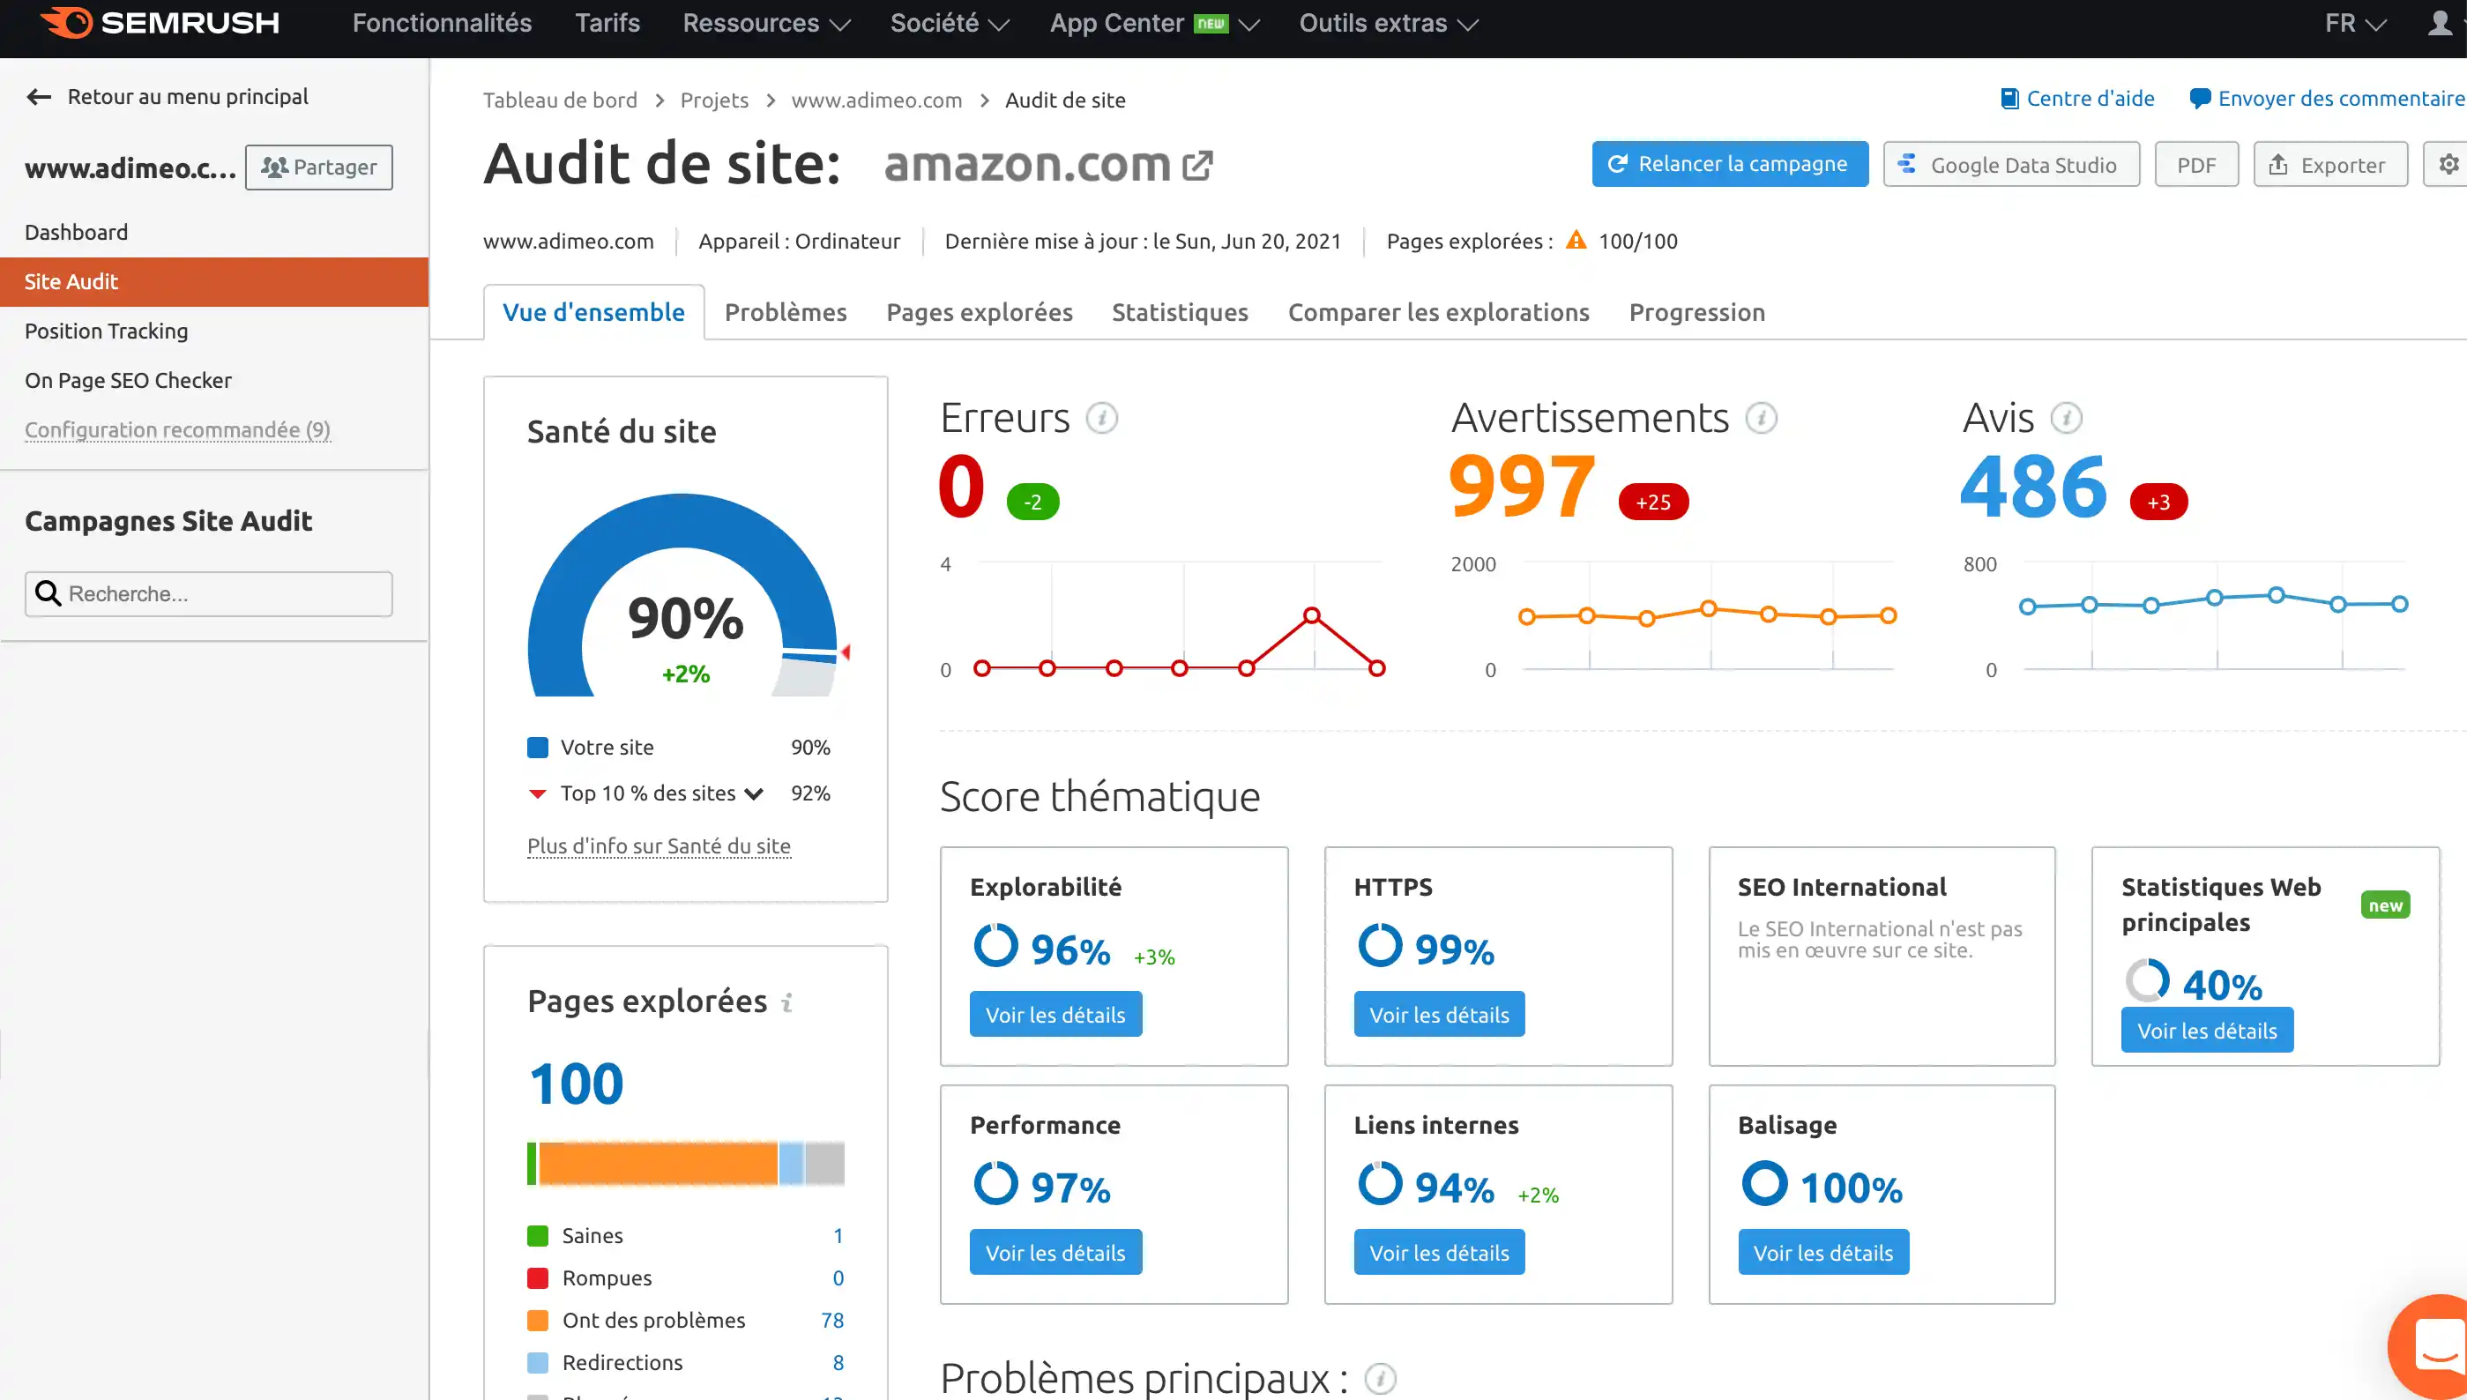View details for Liens internes
Screen dimensions: 2467x1400
(x=1439, y=1253)
